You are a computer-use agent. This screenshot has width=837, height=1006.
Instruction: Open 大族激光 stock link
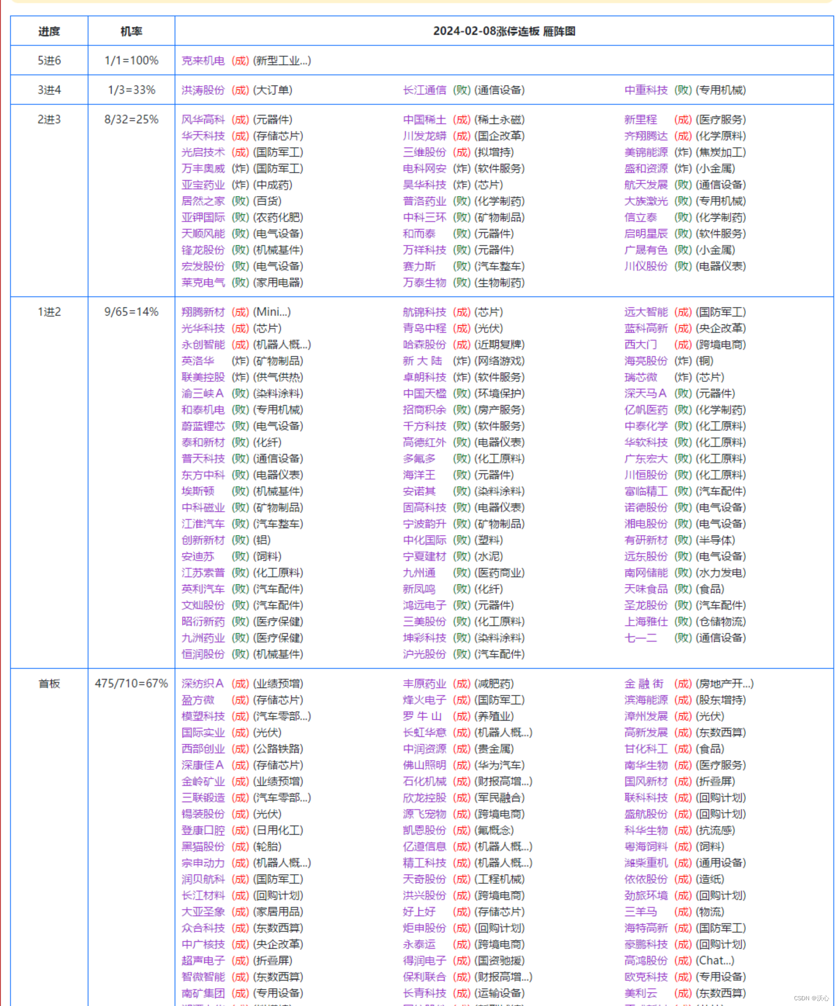coord(646,201)
